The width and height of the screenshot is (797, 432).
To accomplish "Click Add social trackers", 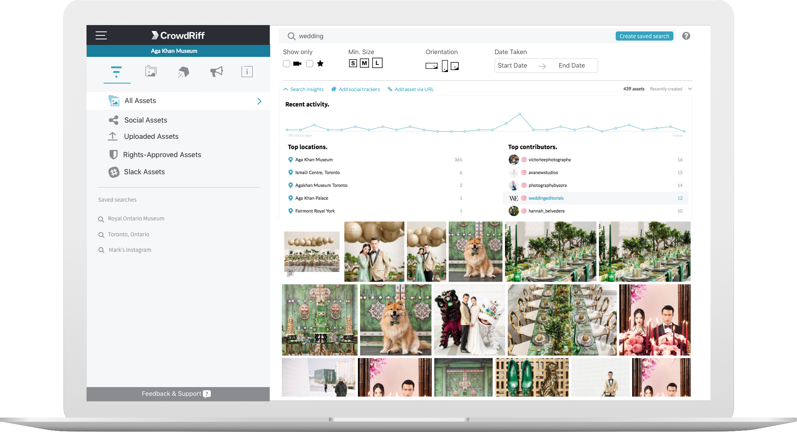I will click(356, 90).
